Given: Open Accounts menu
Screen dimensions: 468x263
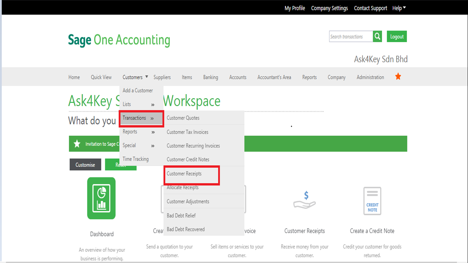Looking at the screenshot, I should 238,77.
